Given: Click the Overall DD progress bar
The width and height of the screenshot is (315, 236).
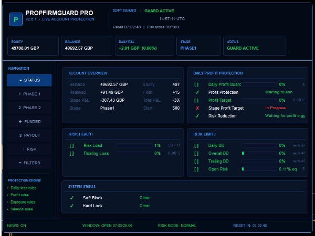Looking at the screenshot, I should click(x=259, y=153).
